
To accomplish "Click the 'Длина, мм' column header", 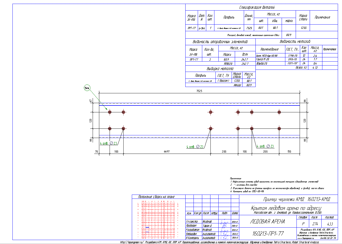I will pos(249,17).
